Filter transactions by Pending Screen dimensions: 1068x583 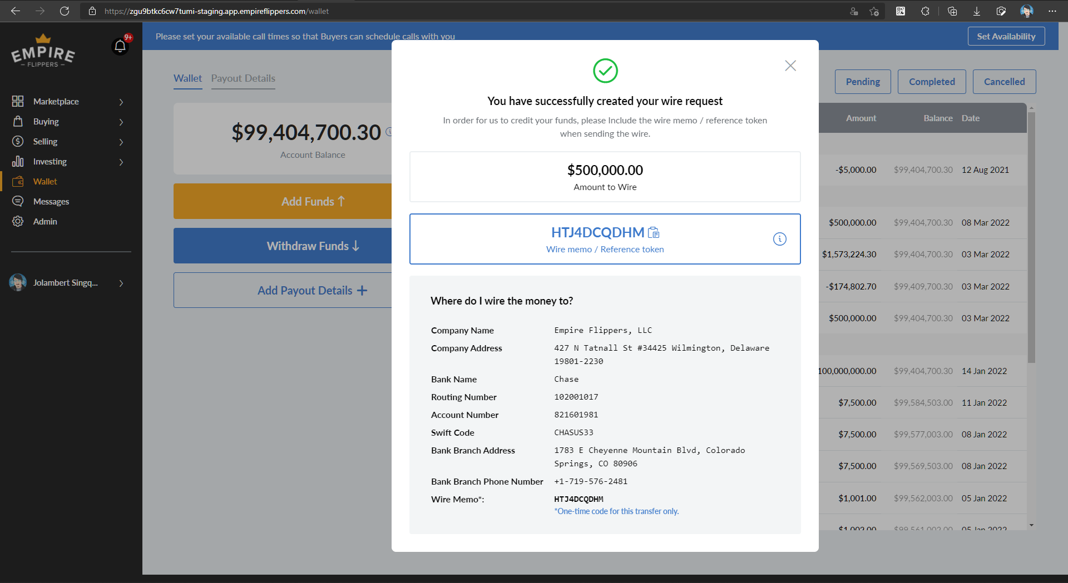pyautogui.click(x=863, y=82)
